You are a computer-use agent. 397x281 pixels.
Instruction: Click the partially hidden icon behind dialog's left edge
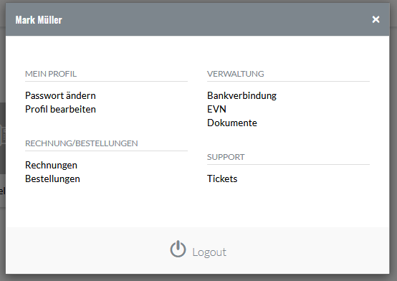click(3, 135)
